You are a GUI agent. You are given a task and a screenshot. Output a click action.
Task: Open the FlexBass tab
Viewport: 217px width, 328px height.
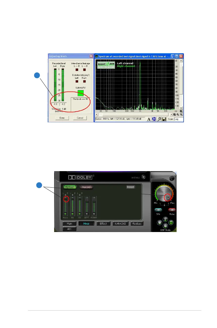point(137,224)
